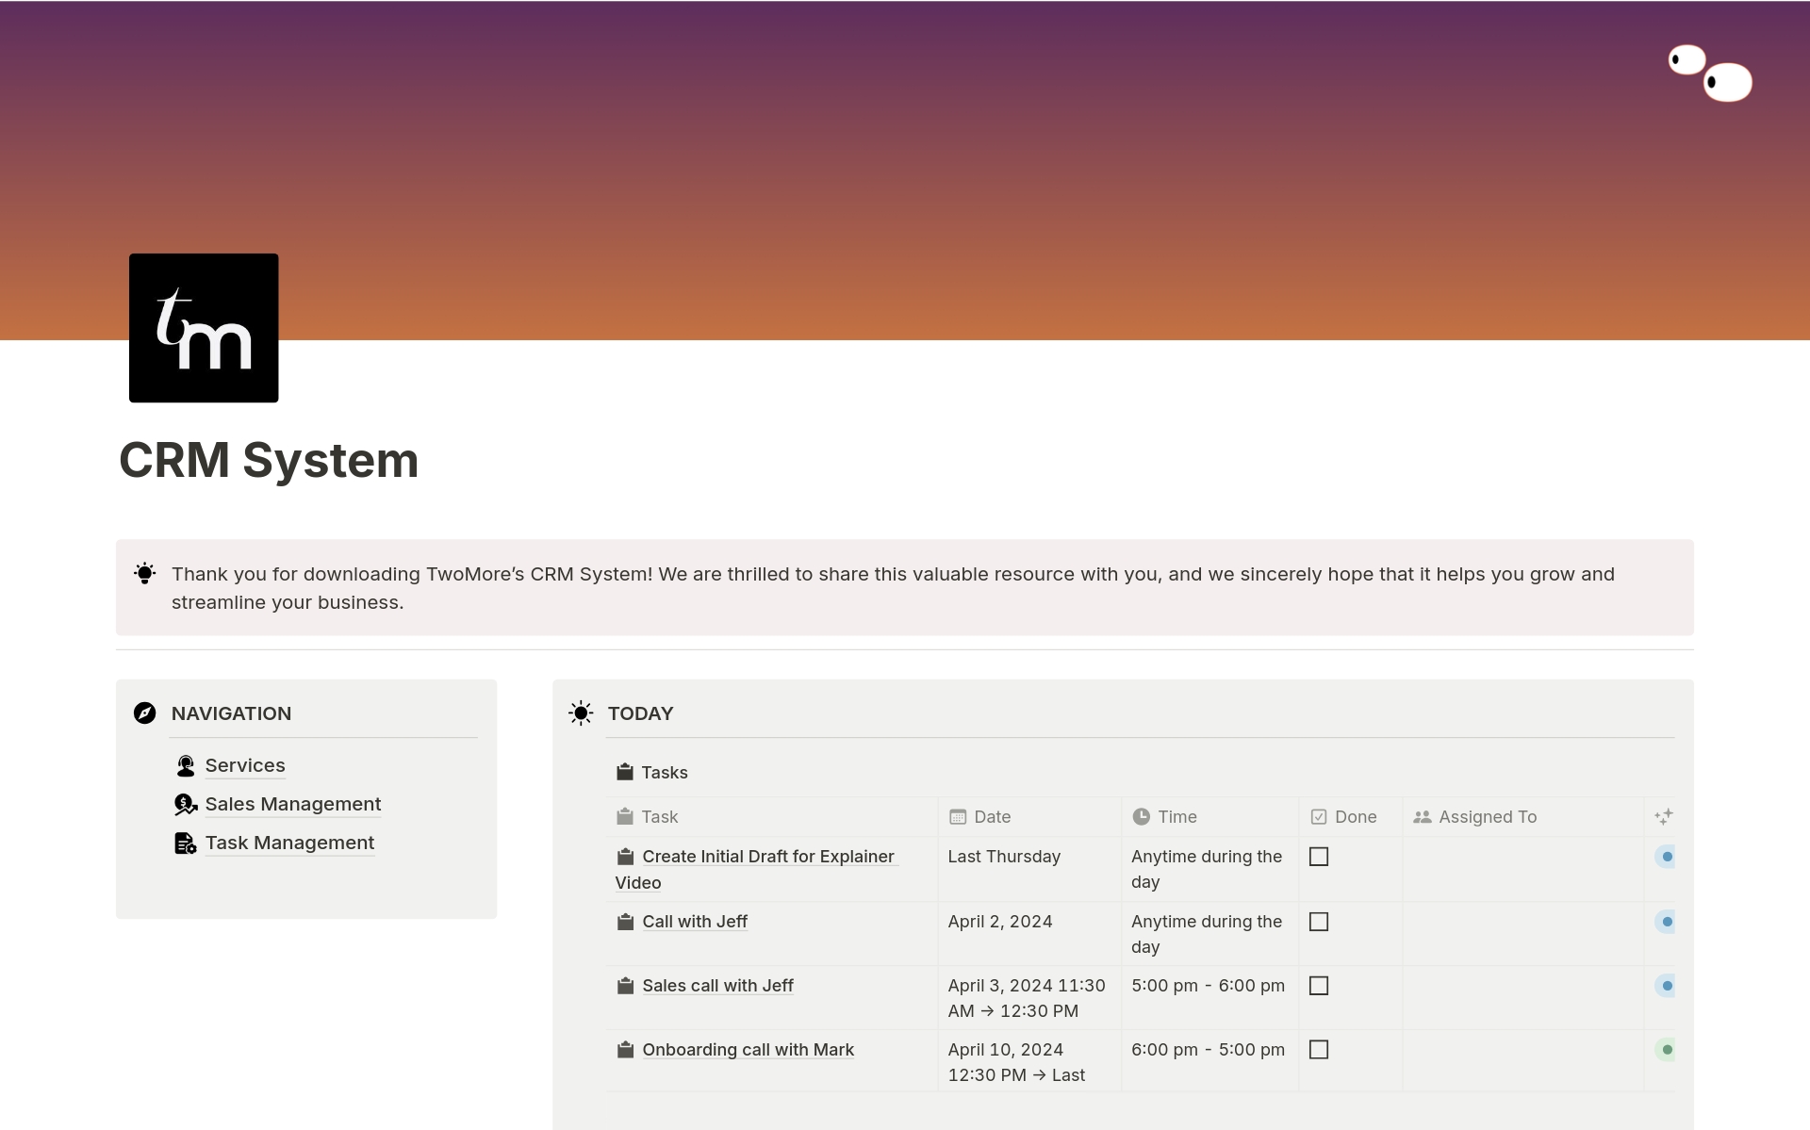Open the Services menu item
Image resolution: width=1810 pixels, height=1130 pixels.
point(245,764)
